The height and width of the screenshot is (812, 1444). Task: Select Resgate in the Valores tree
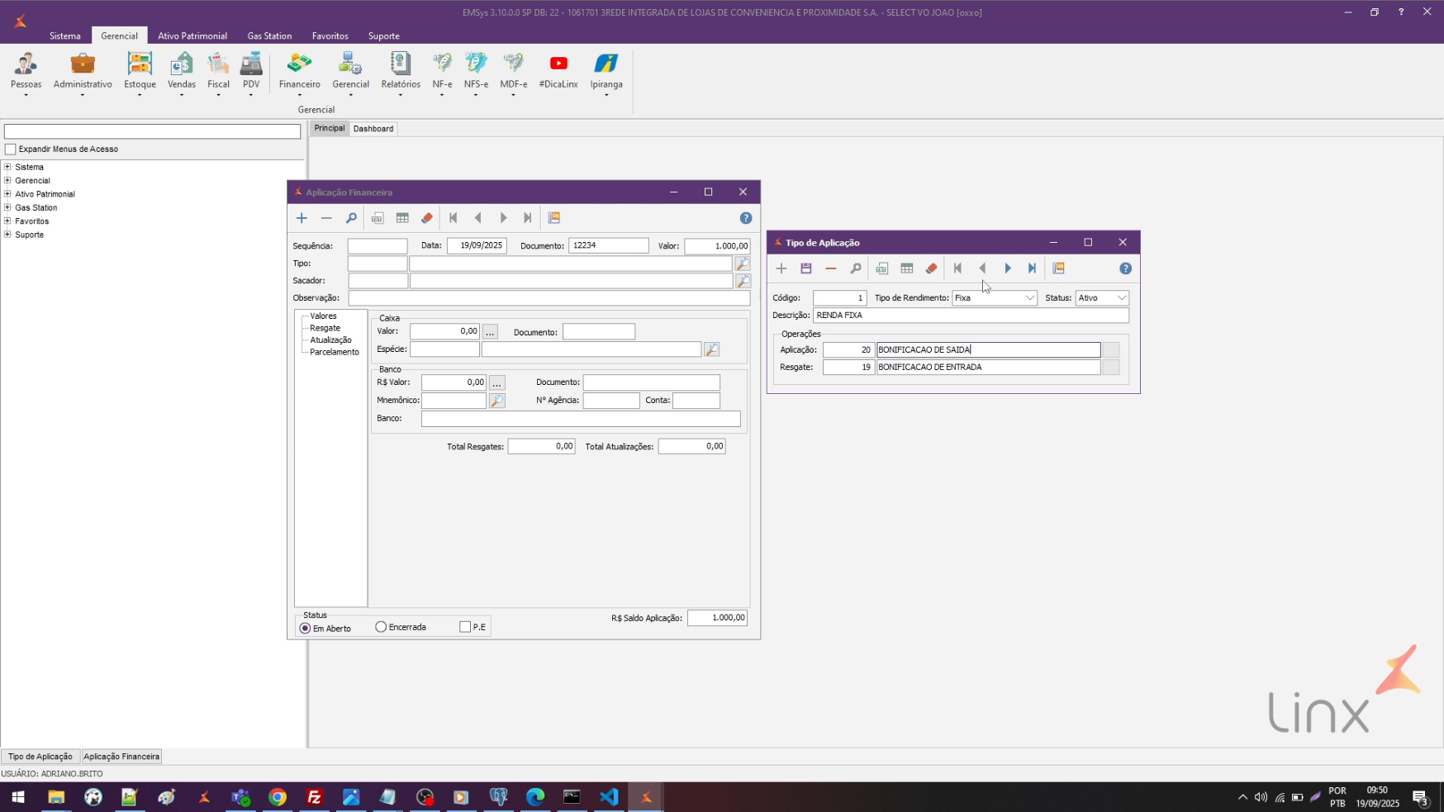click(x=325, y=328)
